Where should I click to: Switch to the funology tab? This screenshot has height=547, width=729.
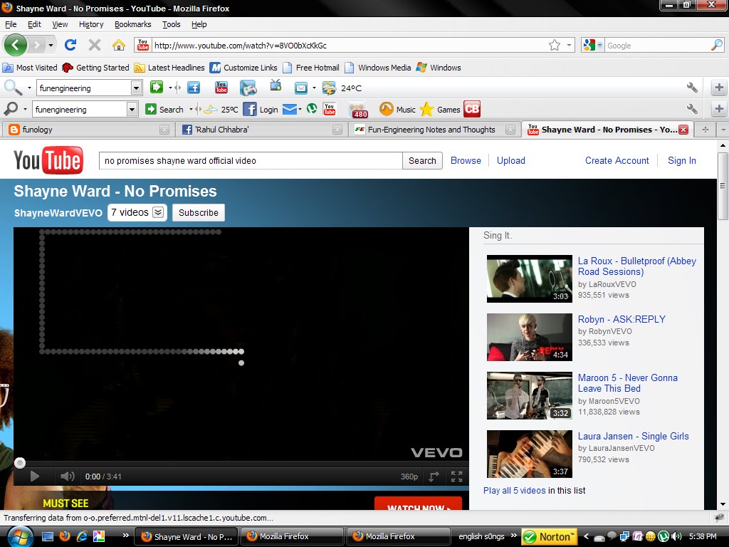click(x=88, y=130)
